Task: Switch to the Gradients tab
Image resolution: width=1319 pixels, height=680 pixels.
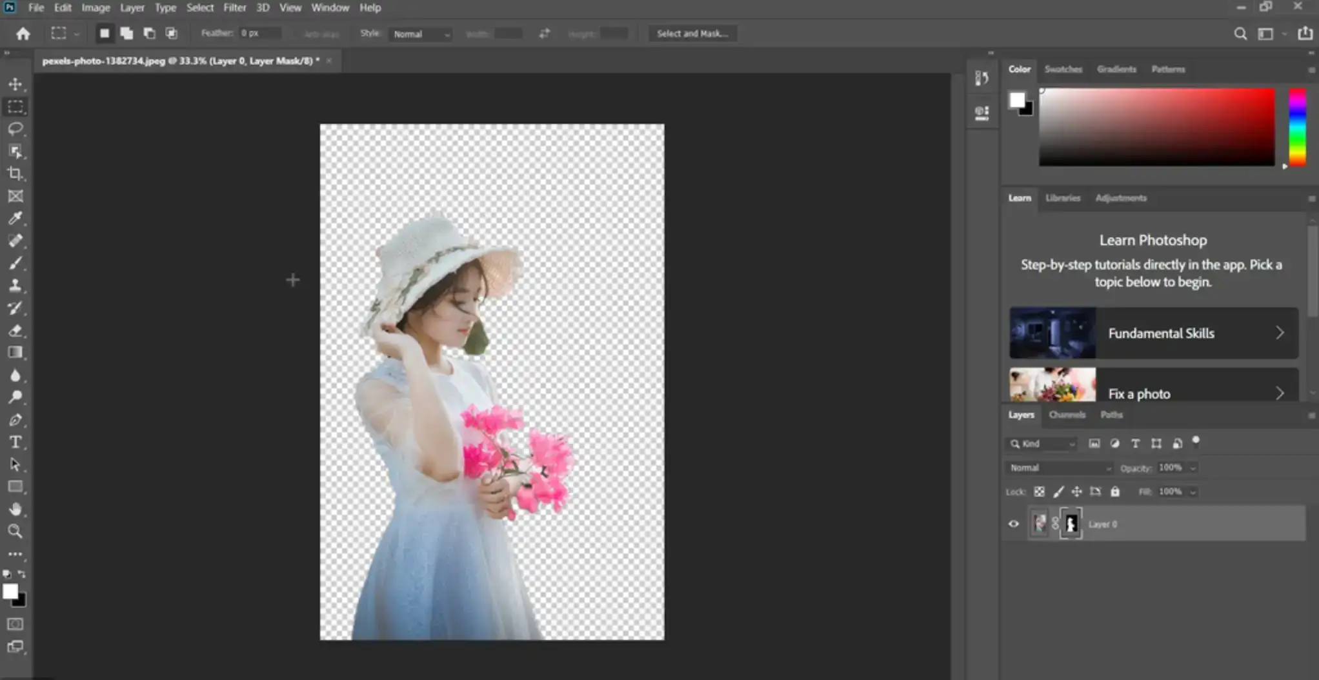Action: [x=1116, y=69]
